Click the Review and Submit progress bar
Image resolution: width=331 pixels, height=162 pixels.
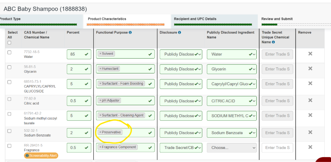tap(295, 24)
